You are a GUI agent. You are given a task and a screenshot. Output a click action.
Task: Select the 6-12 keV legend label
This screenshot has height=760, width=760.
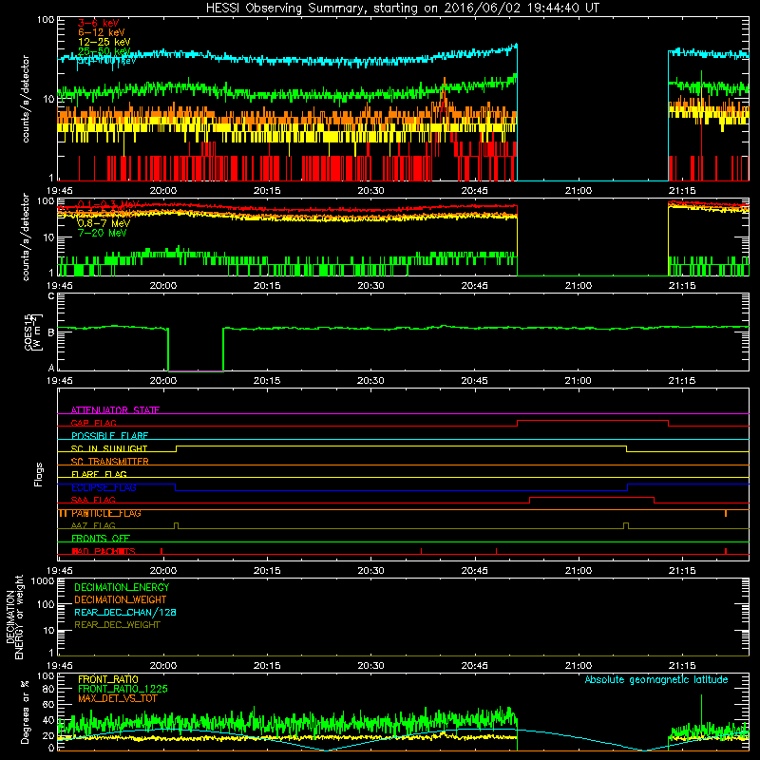click(102, 32)
